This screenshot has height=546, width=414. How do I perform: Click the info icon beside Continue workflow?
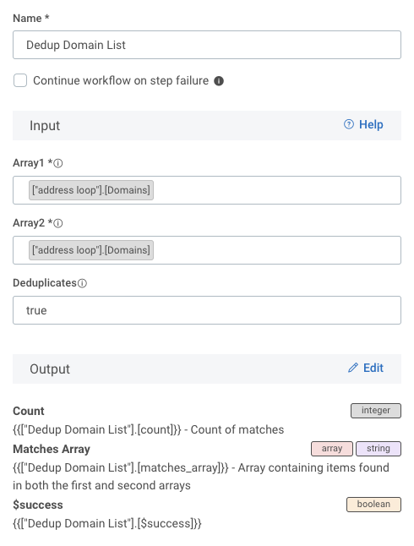(x=219, y=81)
